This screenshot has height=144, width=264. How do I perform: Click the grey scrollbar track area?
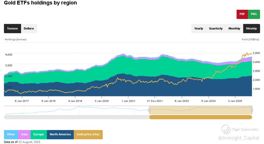(76, 117)
